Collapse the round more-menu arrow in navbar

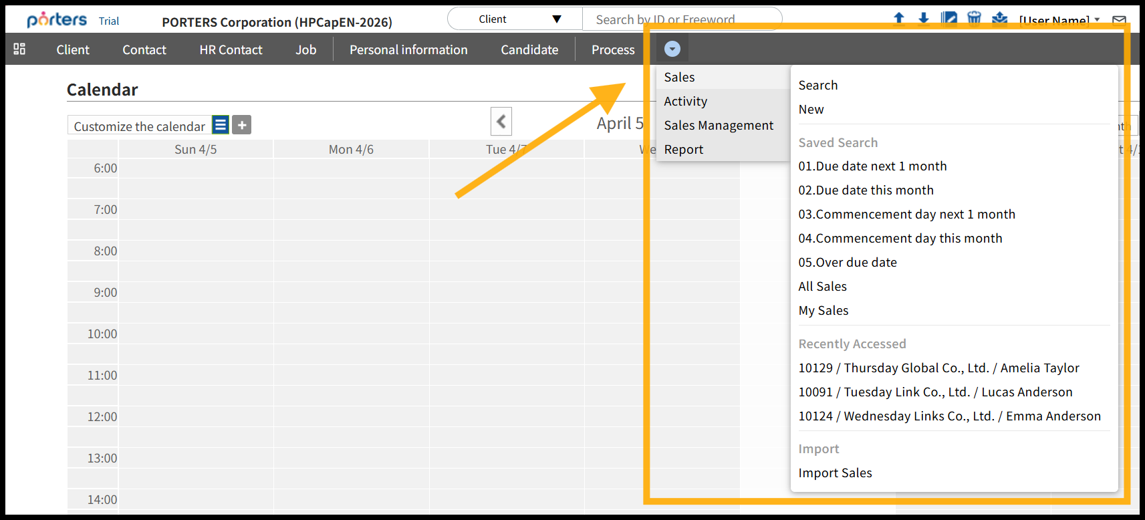[x=672, y=49]
